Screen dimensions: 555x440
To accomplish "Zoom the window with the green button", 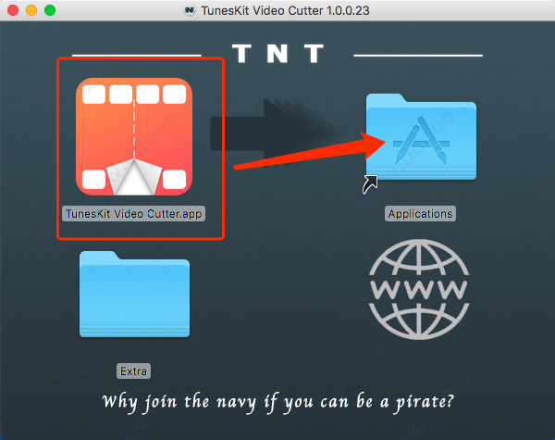I will 50,10.
